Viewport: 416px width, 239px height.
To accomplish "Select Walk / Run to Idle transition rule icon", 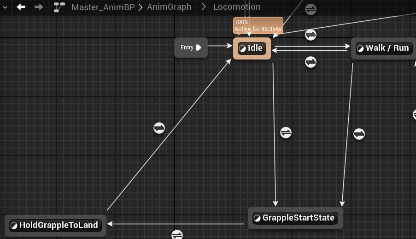I will tap(311, 62).
